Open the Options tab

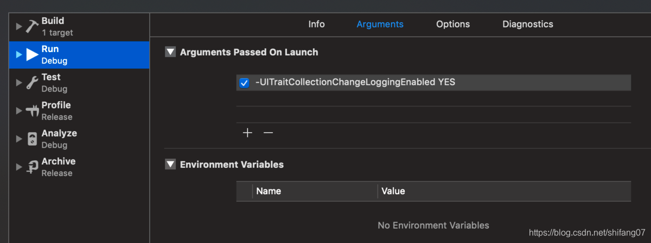click(x=453, y=24)
